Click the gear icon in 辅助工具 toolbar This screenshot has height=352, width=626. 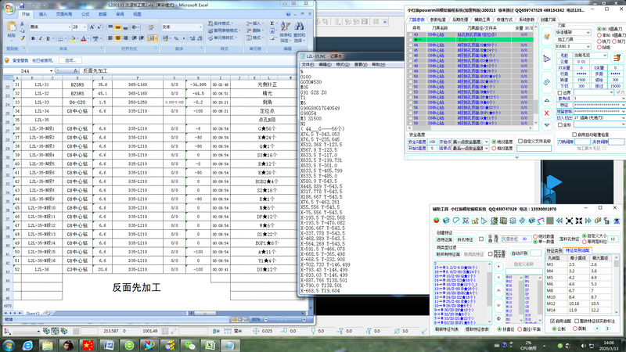513,221
